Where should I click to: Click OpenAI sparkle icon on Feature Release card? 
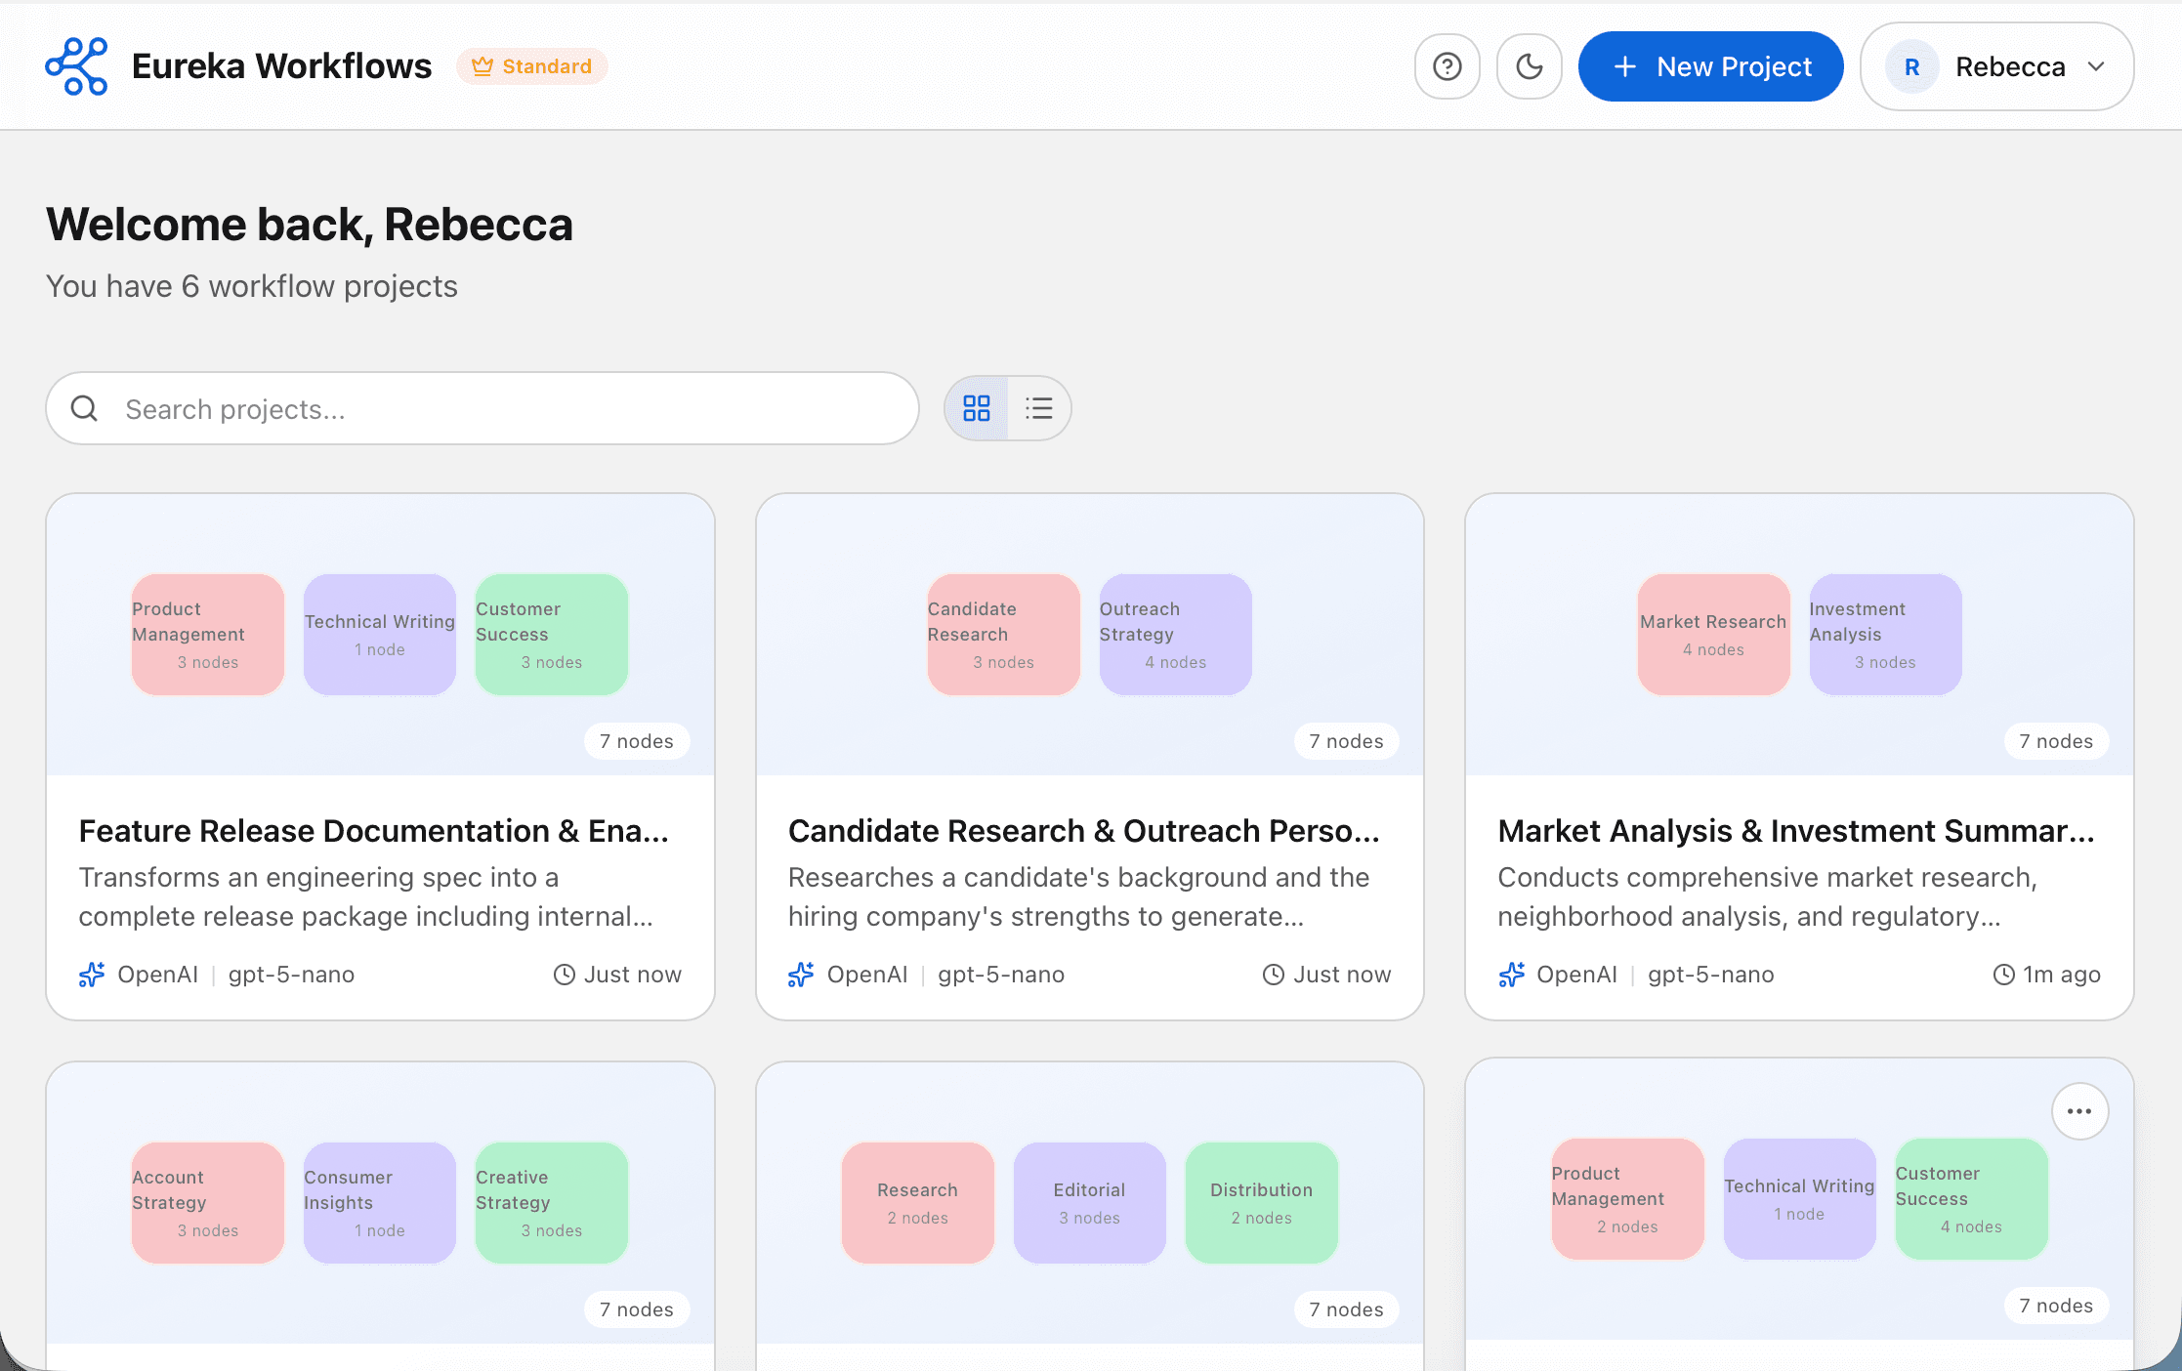[92, 975]
